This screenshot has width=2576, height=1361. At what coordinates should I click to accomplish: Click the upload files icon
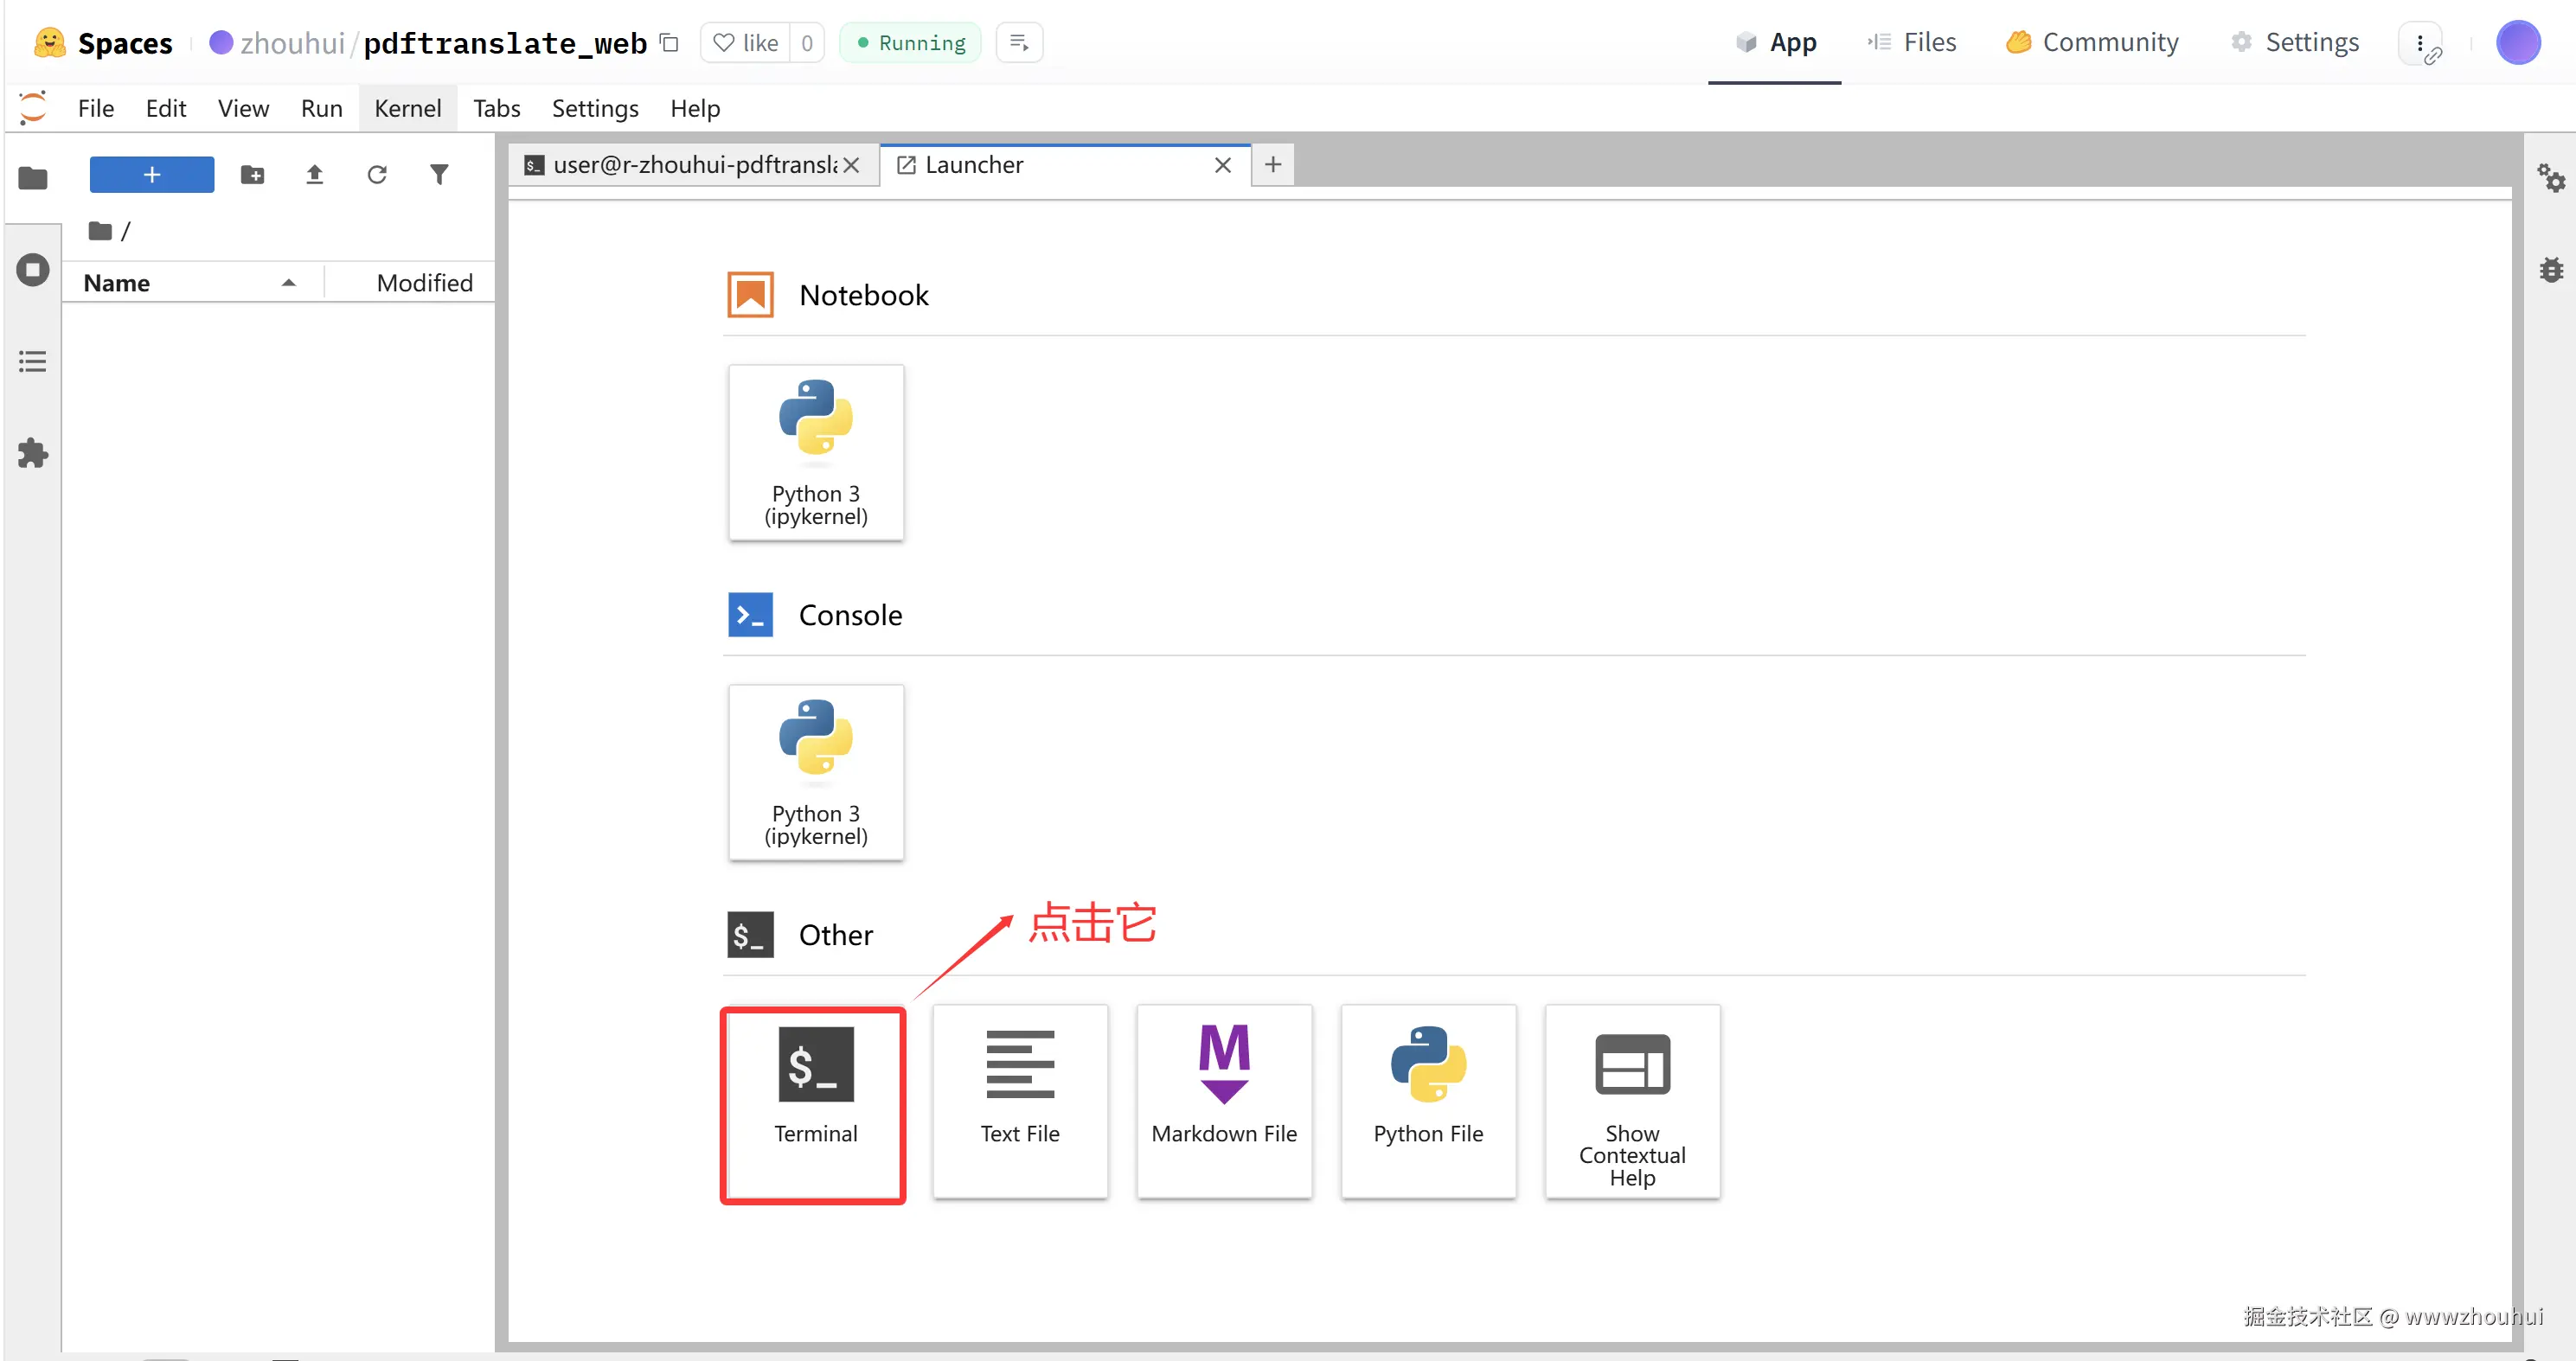(x=314, y=175)
